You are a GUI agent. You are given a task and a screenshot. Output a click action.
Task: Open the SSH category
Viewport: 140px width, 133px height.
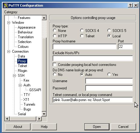pos(21,76)
